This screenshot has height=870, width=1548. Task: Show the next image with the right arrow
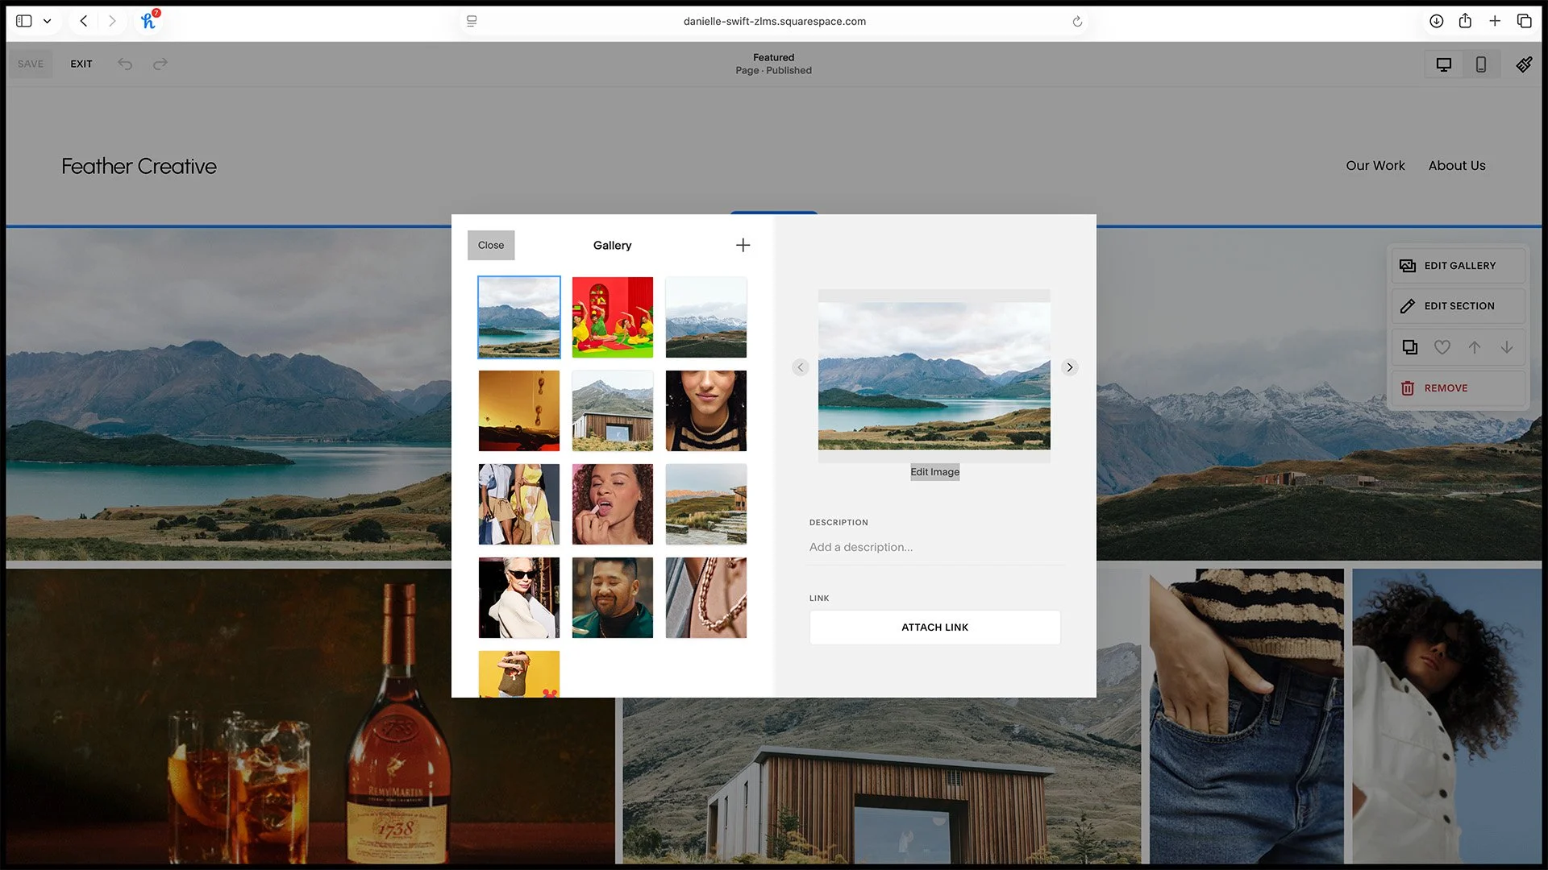pos(1069,367)
